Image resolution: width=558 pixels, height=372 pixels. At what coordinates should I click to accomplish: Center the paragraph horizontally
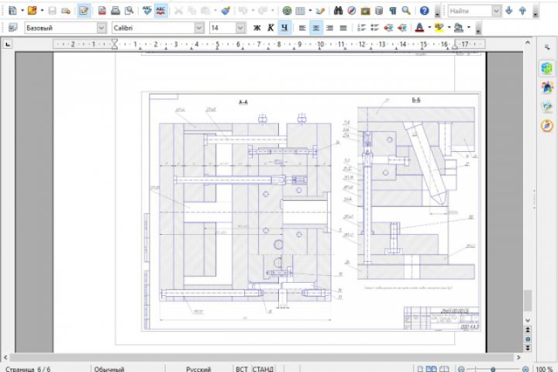point(316,28)
